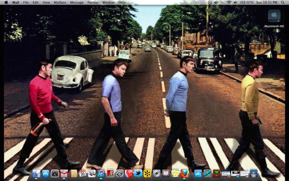
Task: Open the Gmail mail icon in dock
Action: coord(64,174)
